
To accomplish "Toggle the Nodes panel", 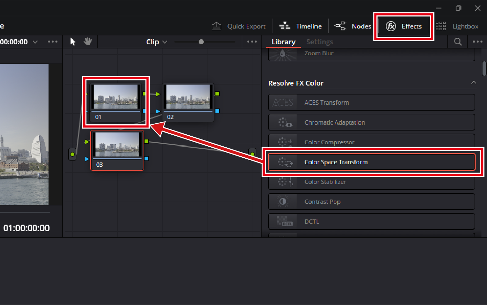I will 353,26.
